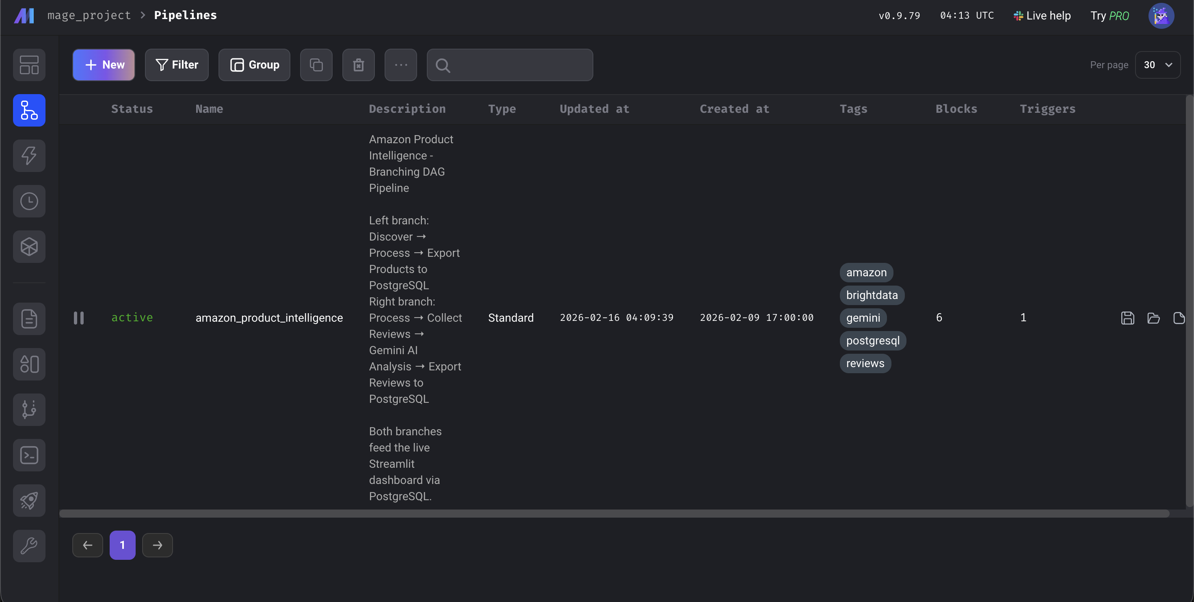Open Settings using the wrench icon
Image resolution: width=1194 pixels, height=602 pixels.
(29, 546)
